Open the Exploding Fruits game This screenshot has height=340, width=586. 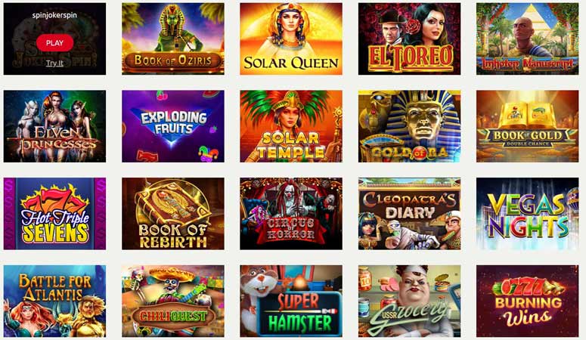tap(173, 126)
